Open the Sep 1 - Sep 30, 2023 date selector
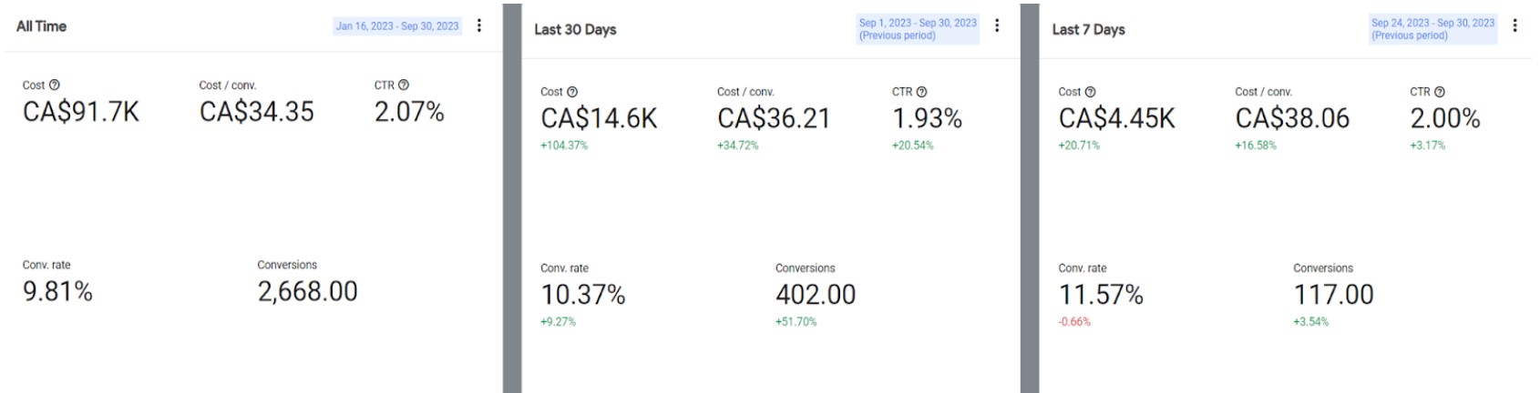Screen dimensions: 1540x393 918,29
